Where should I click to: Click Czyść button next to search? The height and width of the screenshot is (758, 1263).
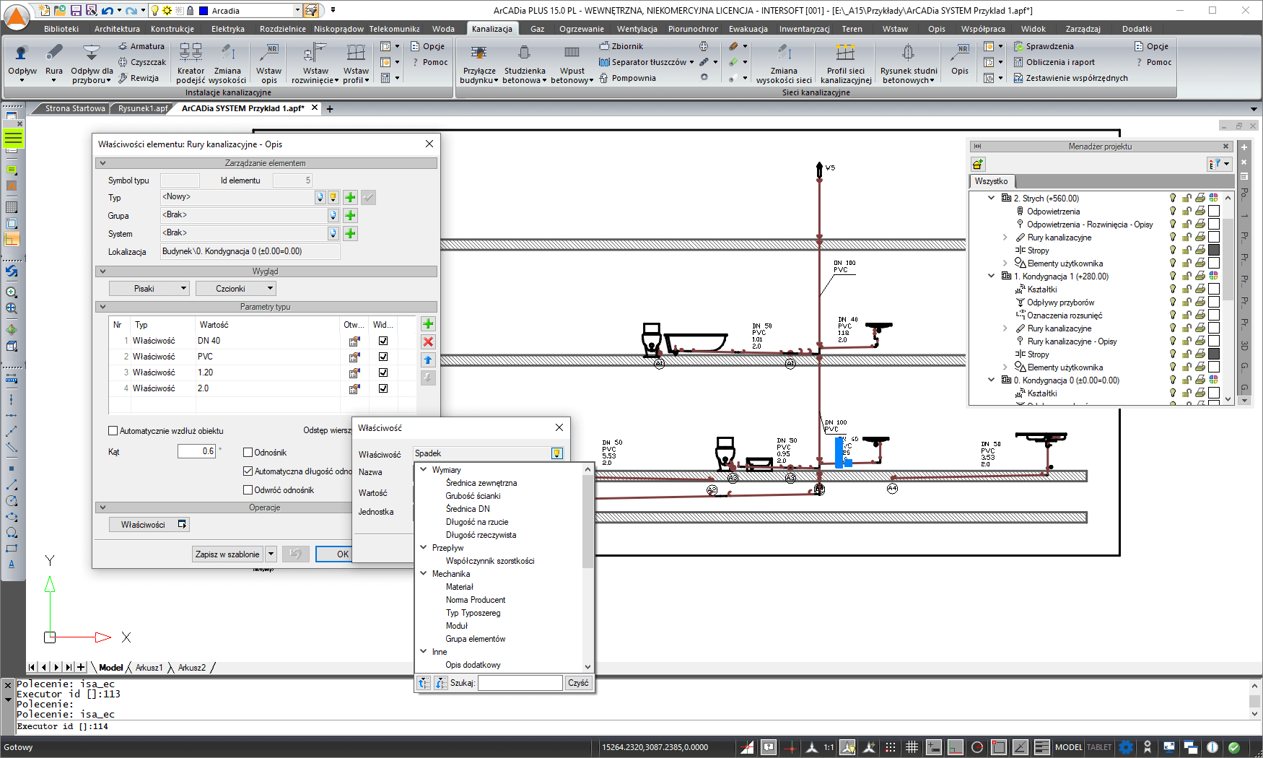[x=578, y=682]
